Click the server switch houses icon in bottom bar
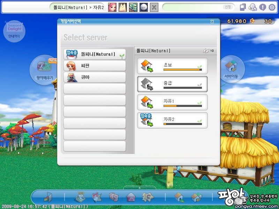Screen dimensions: 279x209 pyautogui.click(x=196, y=197)
